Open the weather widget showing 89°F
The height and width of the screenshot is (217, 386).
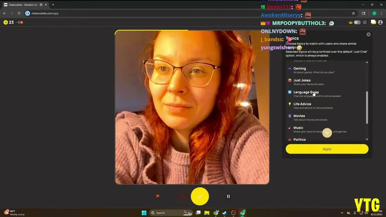pos(14,213)
